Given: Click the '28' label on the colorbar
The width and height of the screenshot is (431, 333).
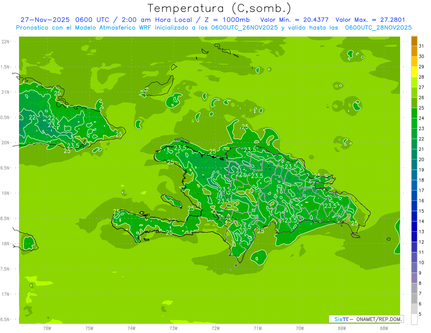Looking at the screenshot, I should (422, 77).
